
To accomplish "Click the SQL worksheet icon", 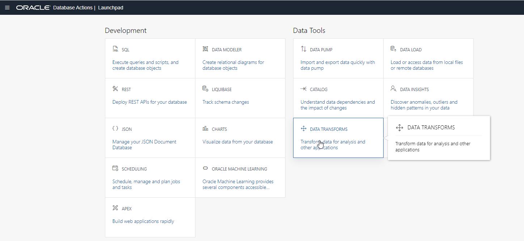I will [115, 49].
